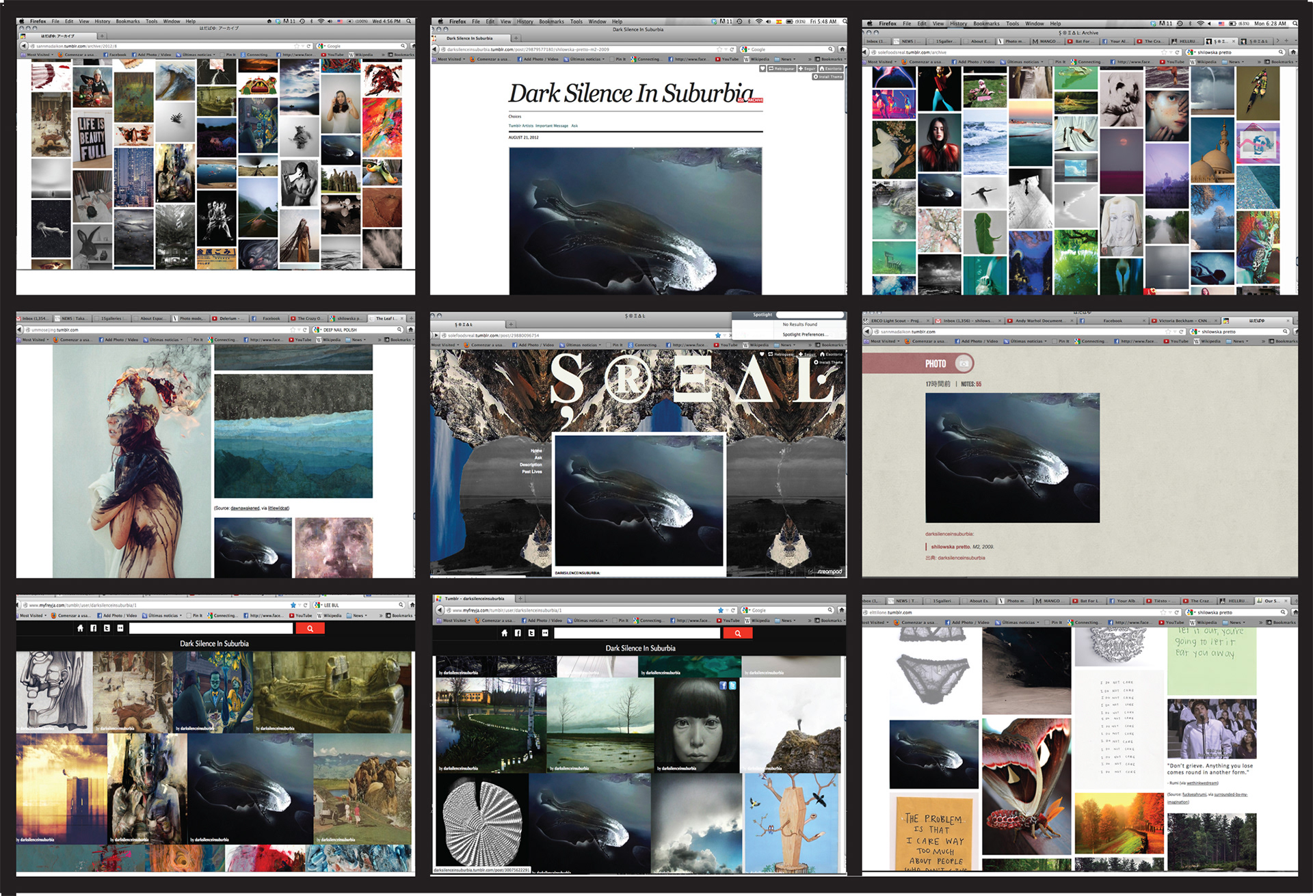Click Twitter icon in the myfreyja window searching LEE BUL
The height and width of the screenshot is (896, 1313).
pos(107,628)
